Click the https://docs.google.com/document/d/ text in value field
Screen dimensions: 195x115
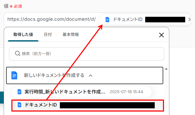[51, 19]
